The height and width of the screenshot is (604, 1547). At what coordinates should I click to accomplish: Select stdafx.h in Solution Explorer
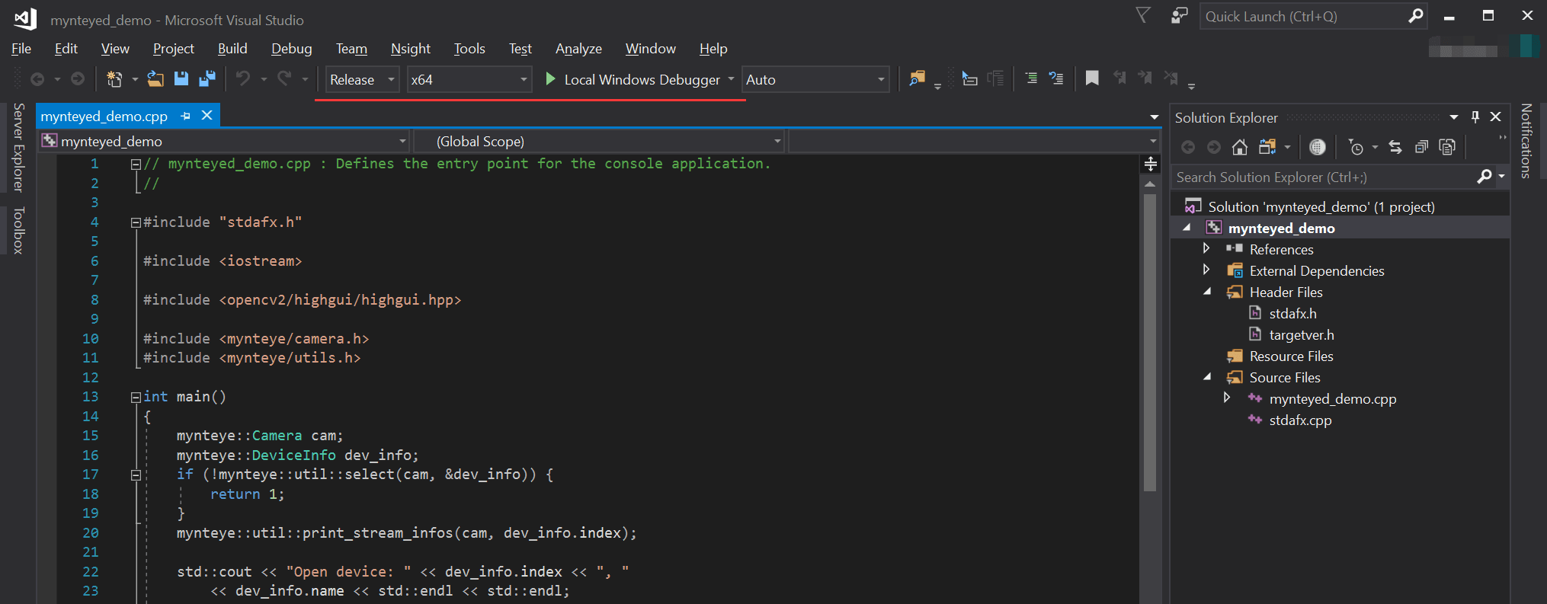click(1292, 313)
